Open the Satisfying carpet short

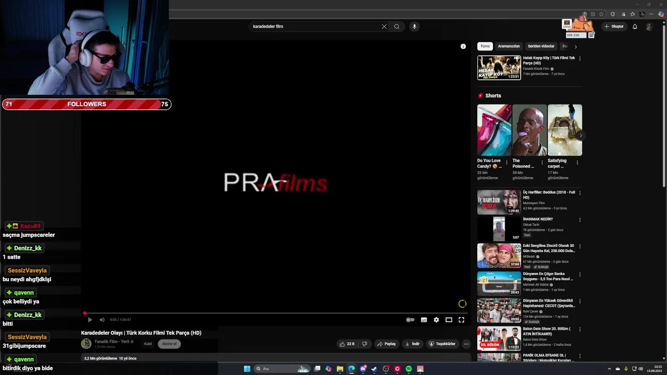click(565, 130)
